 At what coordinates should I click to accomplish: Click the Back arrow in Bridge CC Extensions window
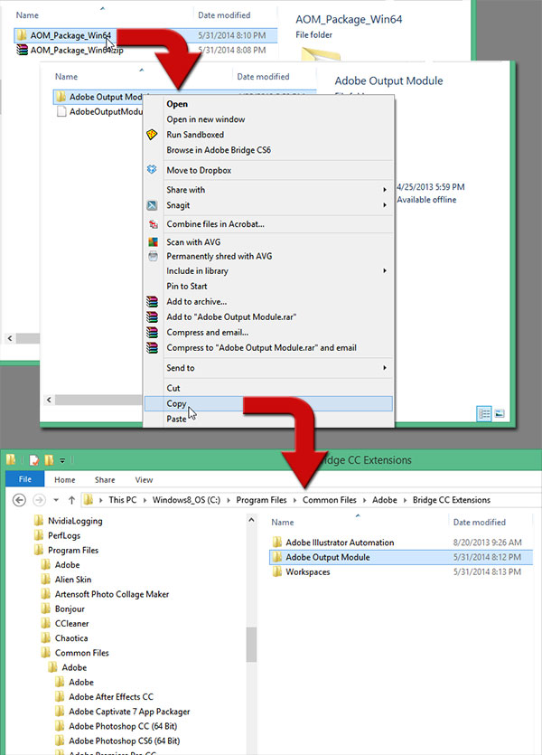(x=19, y=500)
